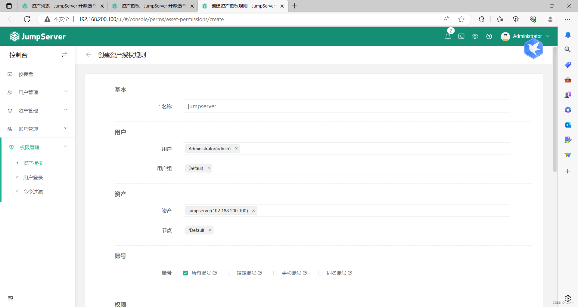Select 资产授权 submenu item
The height and width of the screenshot is (307, 578).
point(33,163)
